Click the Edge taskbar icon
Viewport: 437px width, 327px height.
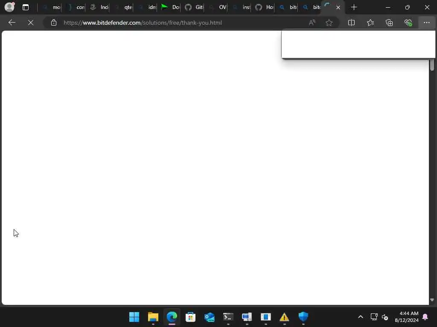coord(172,317)
